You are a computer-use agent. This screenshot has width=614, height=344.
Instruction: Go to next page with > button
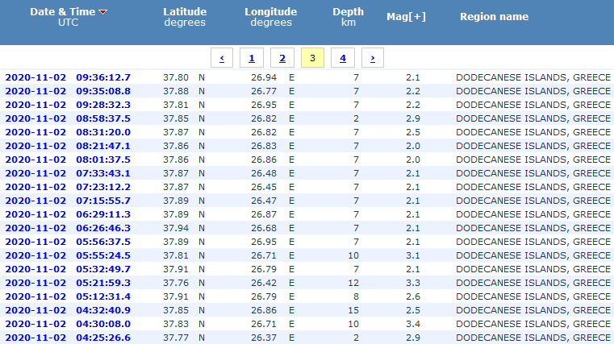(x=373, y=58)
